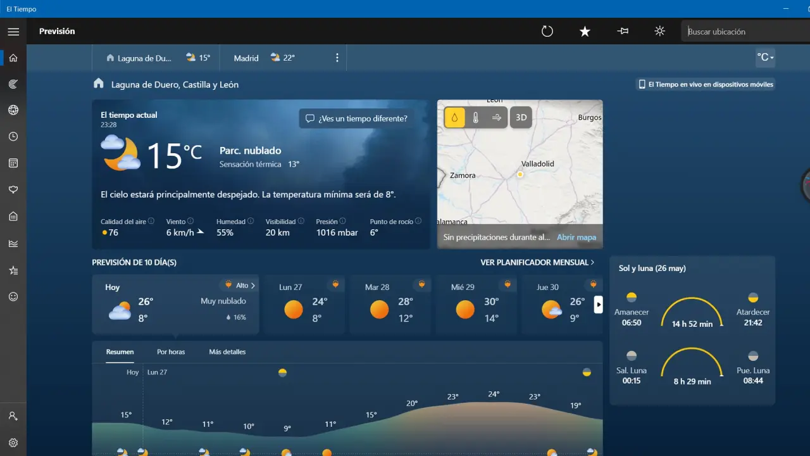
Task: Switch map to temperature layer
Action: coord(475,118)
